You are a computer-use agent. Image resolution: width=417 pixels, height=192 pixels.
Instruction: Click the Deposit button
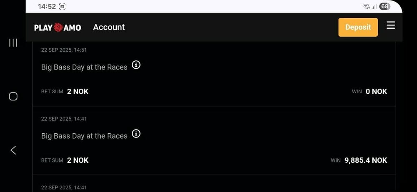[x=358, y=27]
